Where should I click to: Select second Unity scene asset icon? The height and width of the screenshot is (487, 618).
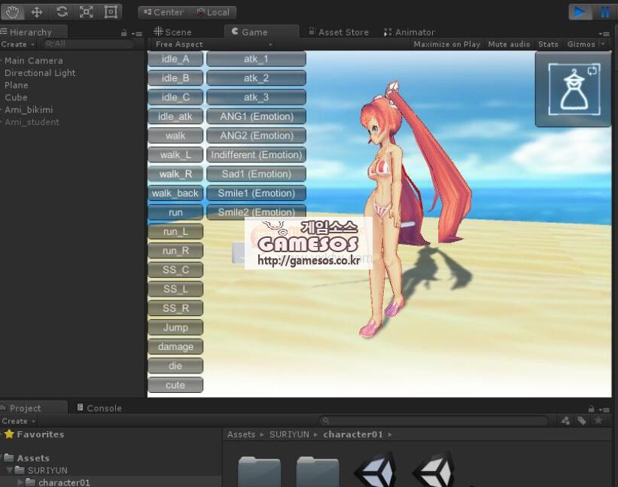(x=434, y=470)
